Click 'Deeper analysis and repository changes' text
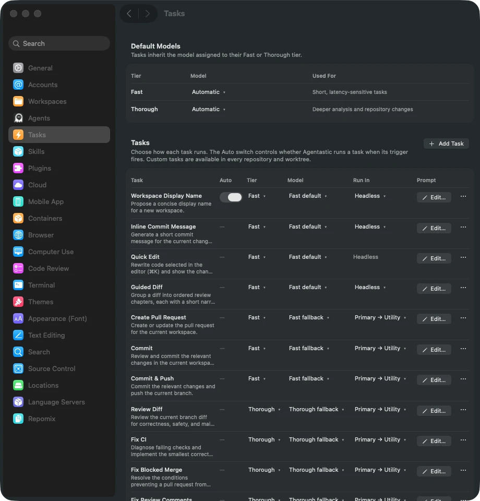The width and height of the screenshot is (480, 501). coord(363,109)
